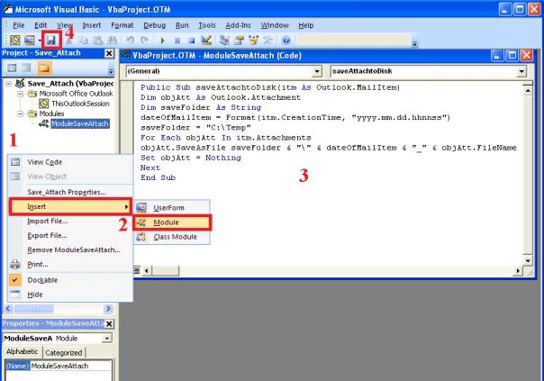Save the VbaProject with the floppy disk icon
Image resolution: width=544 pixels, height=381 pixels.
(x=51, y=41)
